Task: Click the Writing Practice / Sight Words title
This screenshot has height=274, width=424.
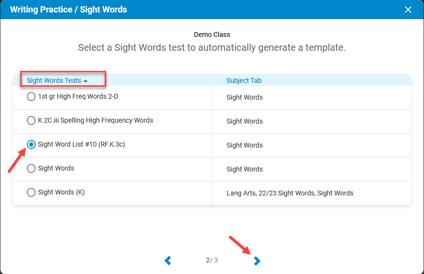Action: pyautogui.click(x=68, y=10)
